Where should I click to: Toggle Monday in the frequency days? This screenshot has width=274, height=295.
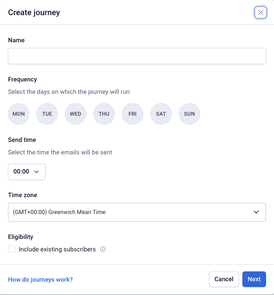[x=19, y=114]
